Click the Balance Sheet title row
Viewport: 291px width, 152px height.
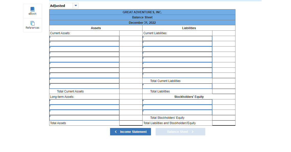(142, 17)
